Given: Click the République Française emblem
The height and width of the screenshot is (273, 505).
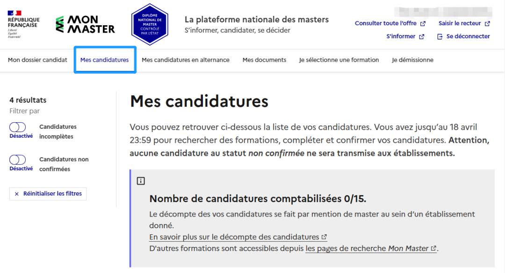Looking at the screenshot, I should tap(23, 24).
